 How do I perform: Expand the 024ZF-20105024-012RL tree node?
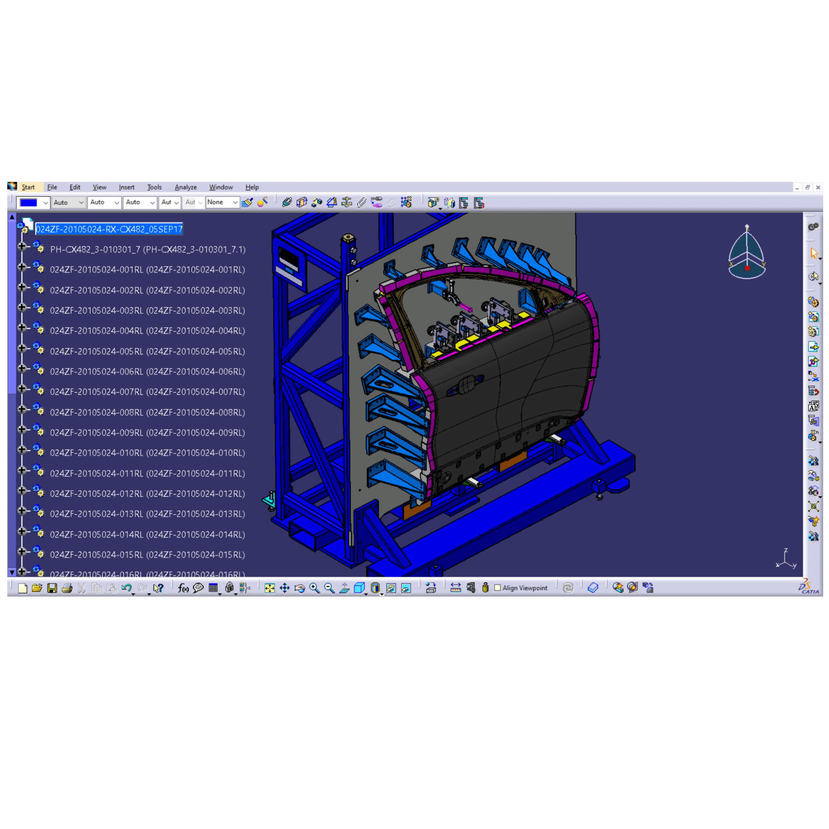[x=22, y=491]
